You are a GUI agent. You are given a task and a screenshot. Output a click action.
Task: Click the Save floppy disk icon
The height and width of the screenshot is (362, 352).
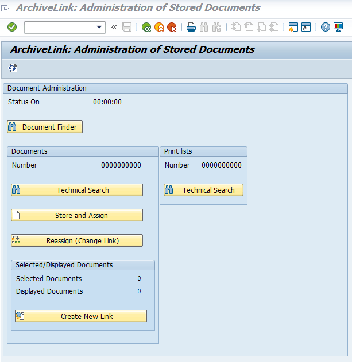click(127, 27)
